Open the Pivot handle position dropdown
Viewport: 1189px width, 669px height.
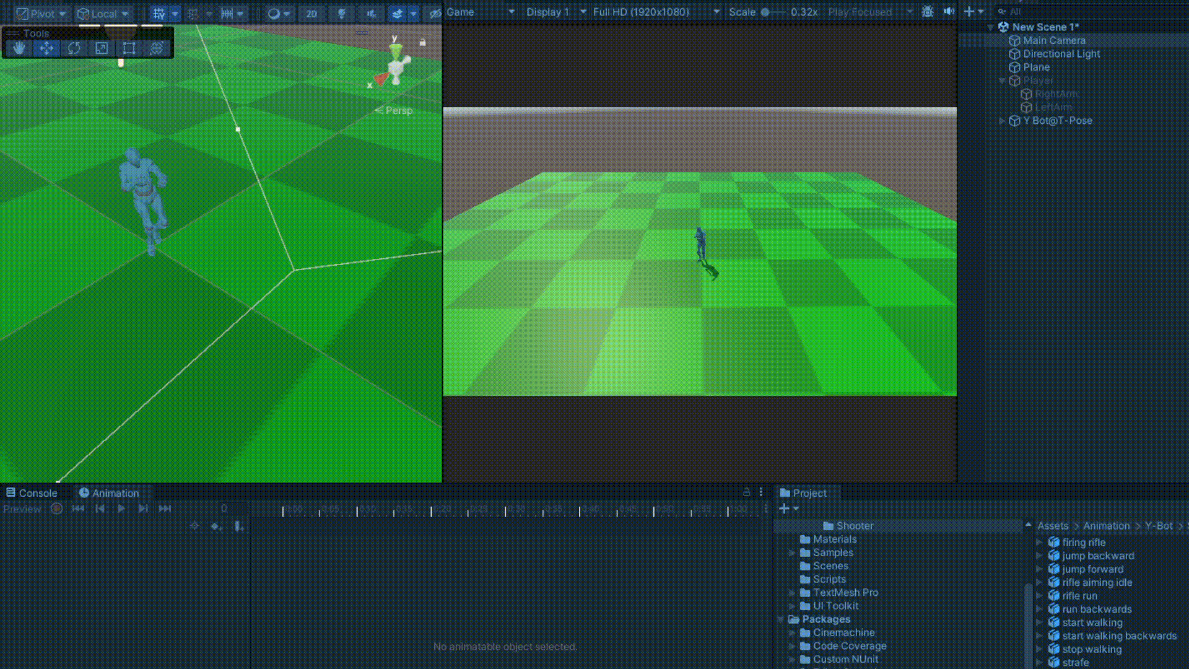tap(41, 13)
